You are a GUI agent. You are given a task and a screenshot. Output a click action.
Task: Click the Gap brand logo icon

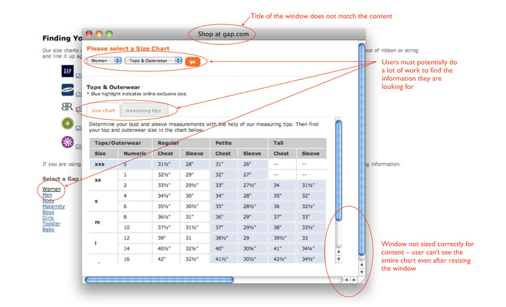click(67, 71)
